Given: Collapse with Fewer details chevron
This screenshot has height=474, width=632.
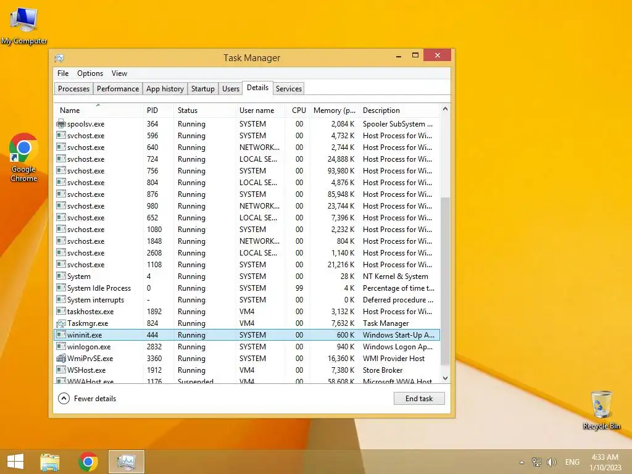Looking at the screenshot, I should click(x=64, y=399).
